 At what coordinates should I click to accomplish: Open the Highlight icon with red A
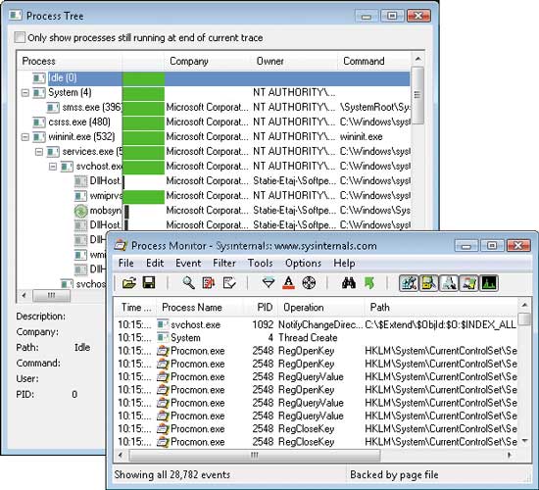pos(288,283)
